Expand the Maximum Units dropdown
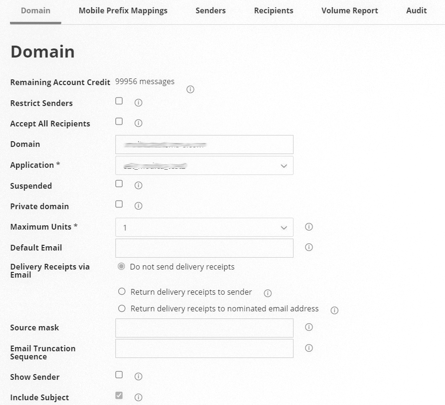The width and height of the screenshot is (445, 405). (x=204, y=227)
